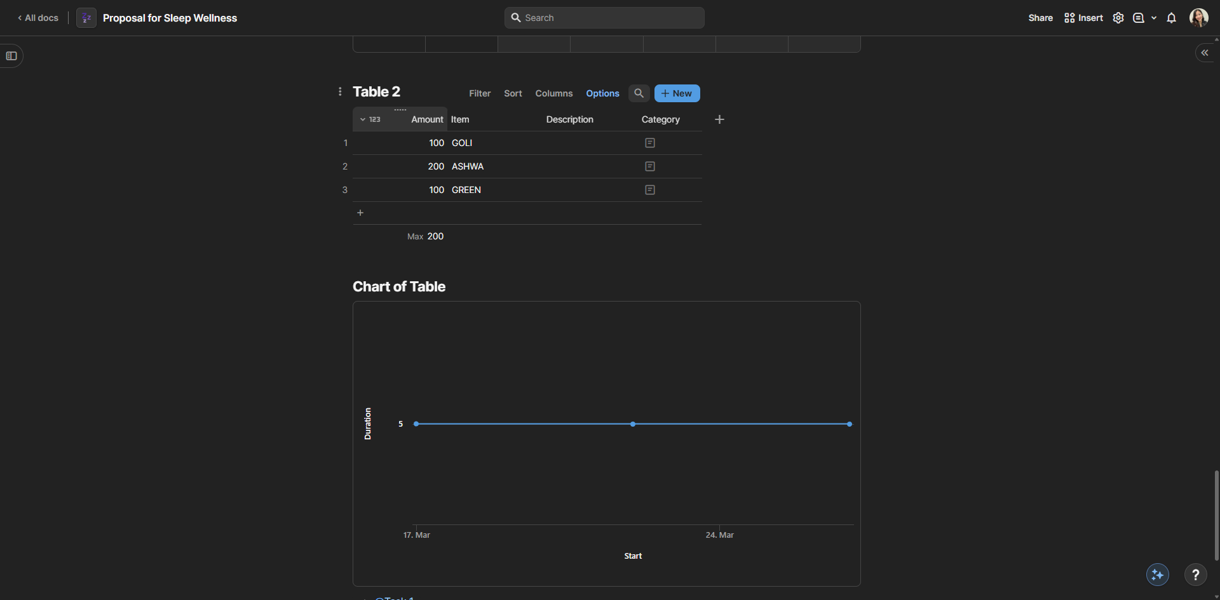Open the Table 2 three-dot menu
The image size is (1220, 600).
click(x=340, y=92)
